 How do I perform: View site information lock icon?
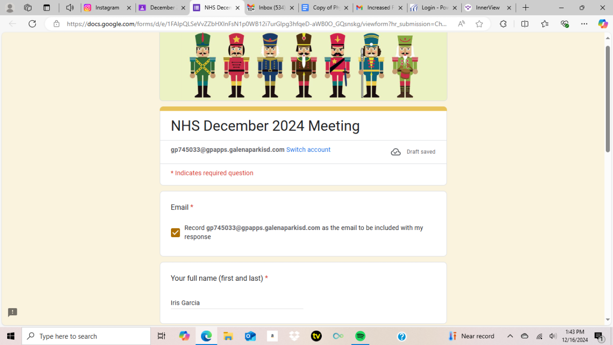click(x=57, y=24)
